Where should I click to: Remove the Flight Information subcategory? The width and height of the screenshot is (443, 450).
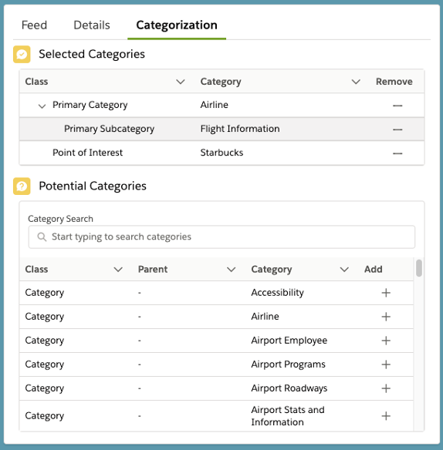(397, 129)
